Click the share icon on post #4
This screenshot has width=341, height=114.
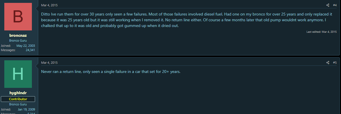(328, 5)
